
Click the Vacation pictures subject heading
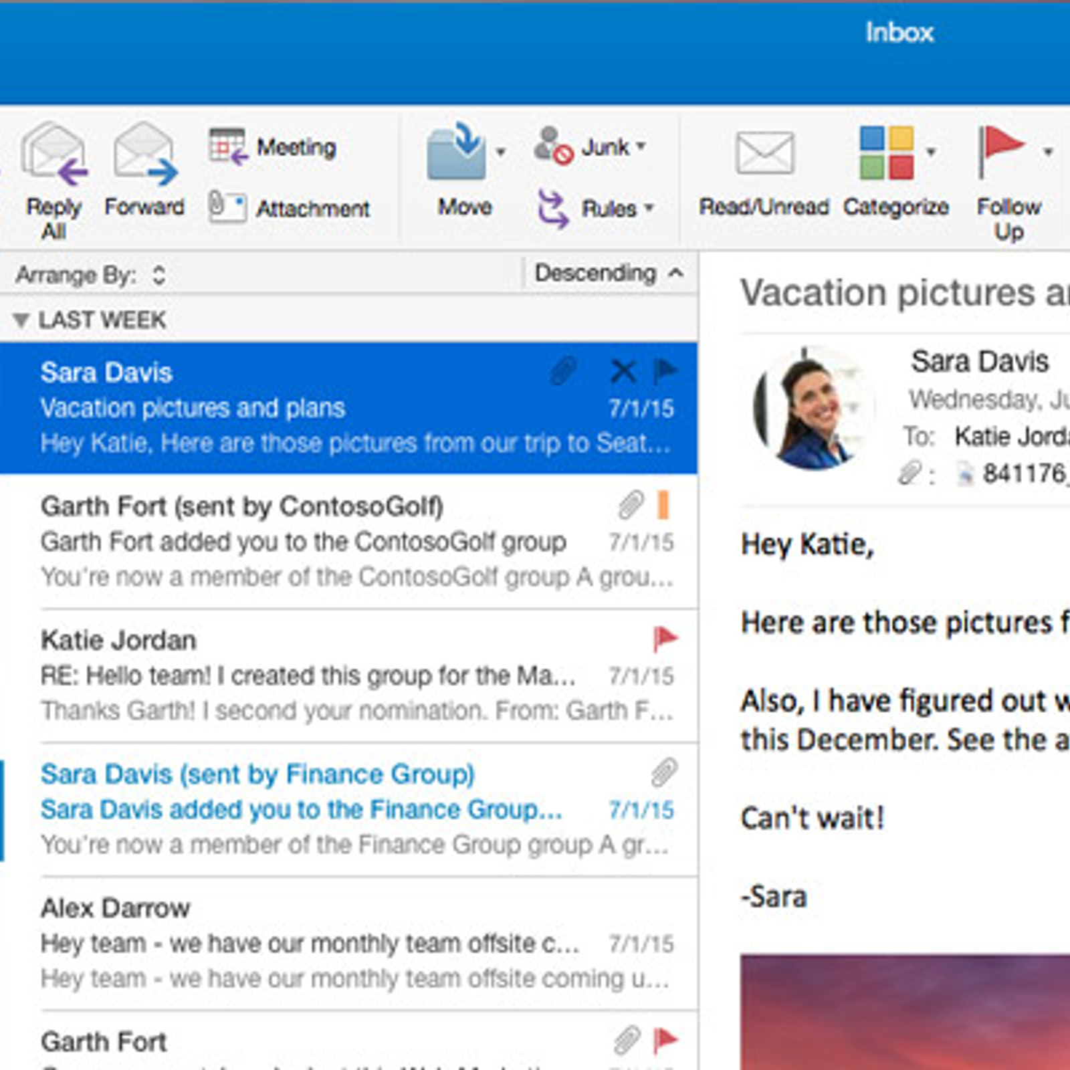[x=905, y=293]
